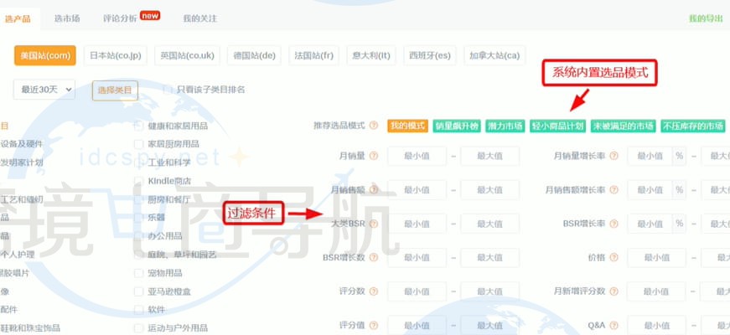This screenshot has height=335, width=730.
Task: Check the 运动与户外用品 category
Action: pos(138,328)
